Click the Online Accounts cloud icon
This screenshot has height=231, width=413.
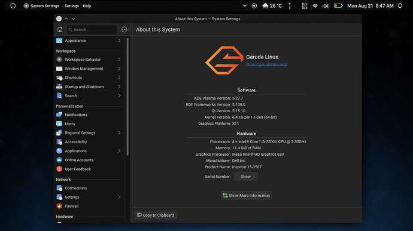tap(59, 160)
